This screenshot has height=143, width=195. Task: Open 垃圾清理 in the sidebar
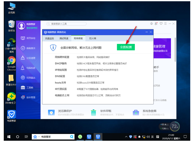tap(28, 58)
